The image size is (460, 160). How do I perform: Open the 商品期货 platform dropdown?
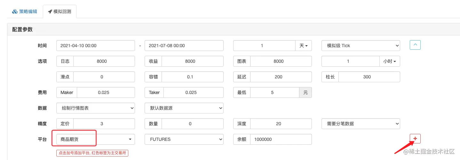click(x=96, y=139)
